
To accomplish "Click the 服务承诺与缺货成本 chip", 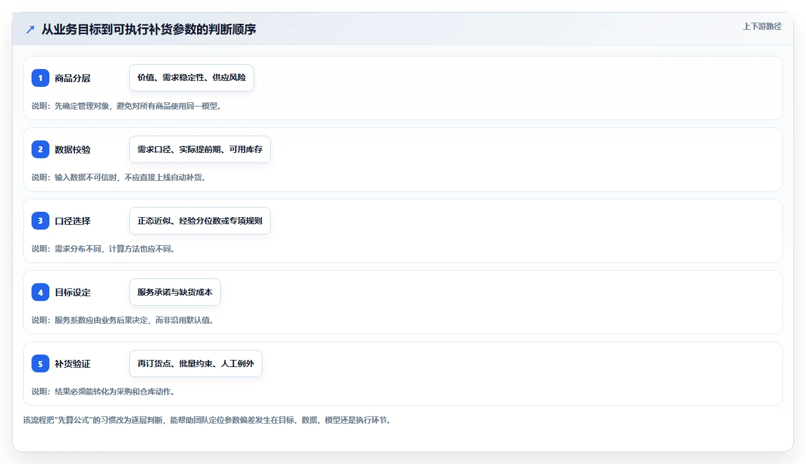I will pyautogui.click(x=175, y=292).
